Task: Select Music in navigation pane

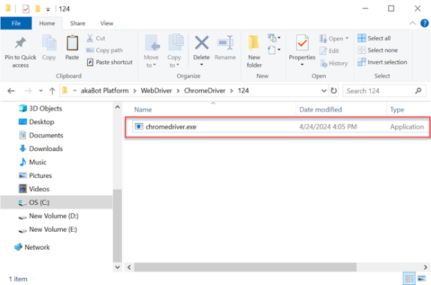Action: coord(33,162)
